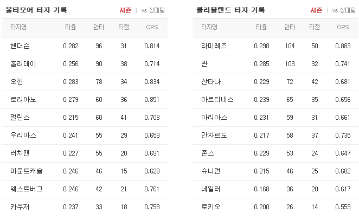
Task: Select the 마운트캐슬 batter name
Action: [27, 171]
